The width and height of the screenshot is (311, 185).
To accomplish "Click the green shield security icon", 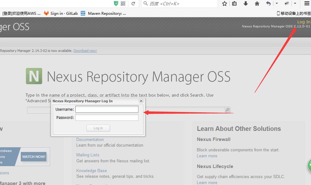I will point(116,3).
